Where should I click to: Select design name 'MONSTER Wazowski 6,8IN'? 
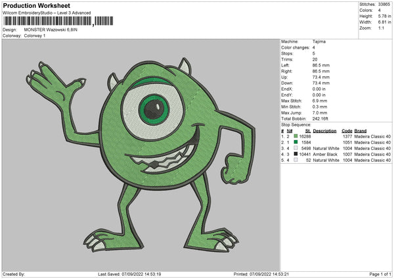(x=51, y=30)
